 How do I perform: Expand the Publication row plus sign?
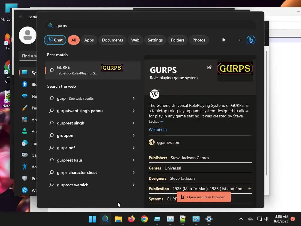[x=250, y=188]
